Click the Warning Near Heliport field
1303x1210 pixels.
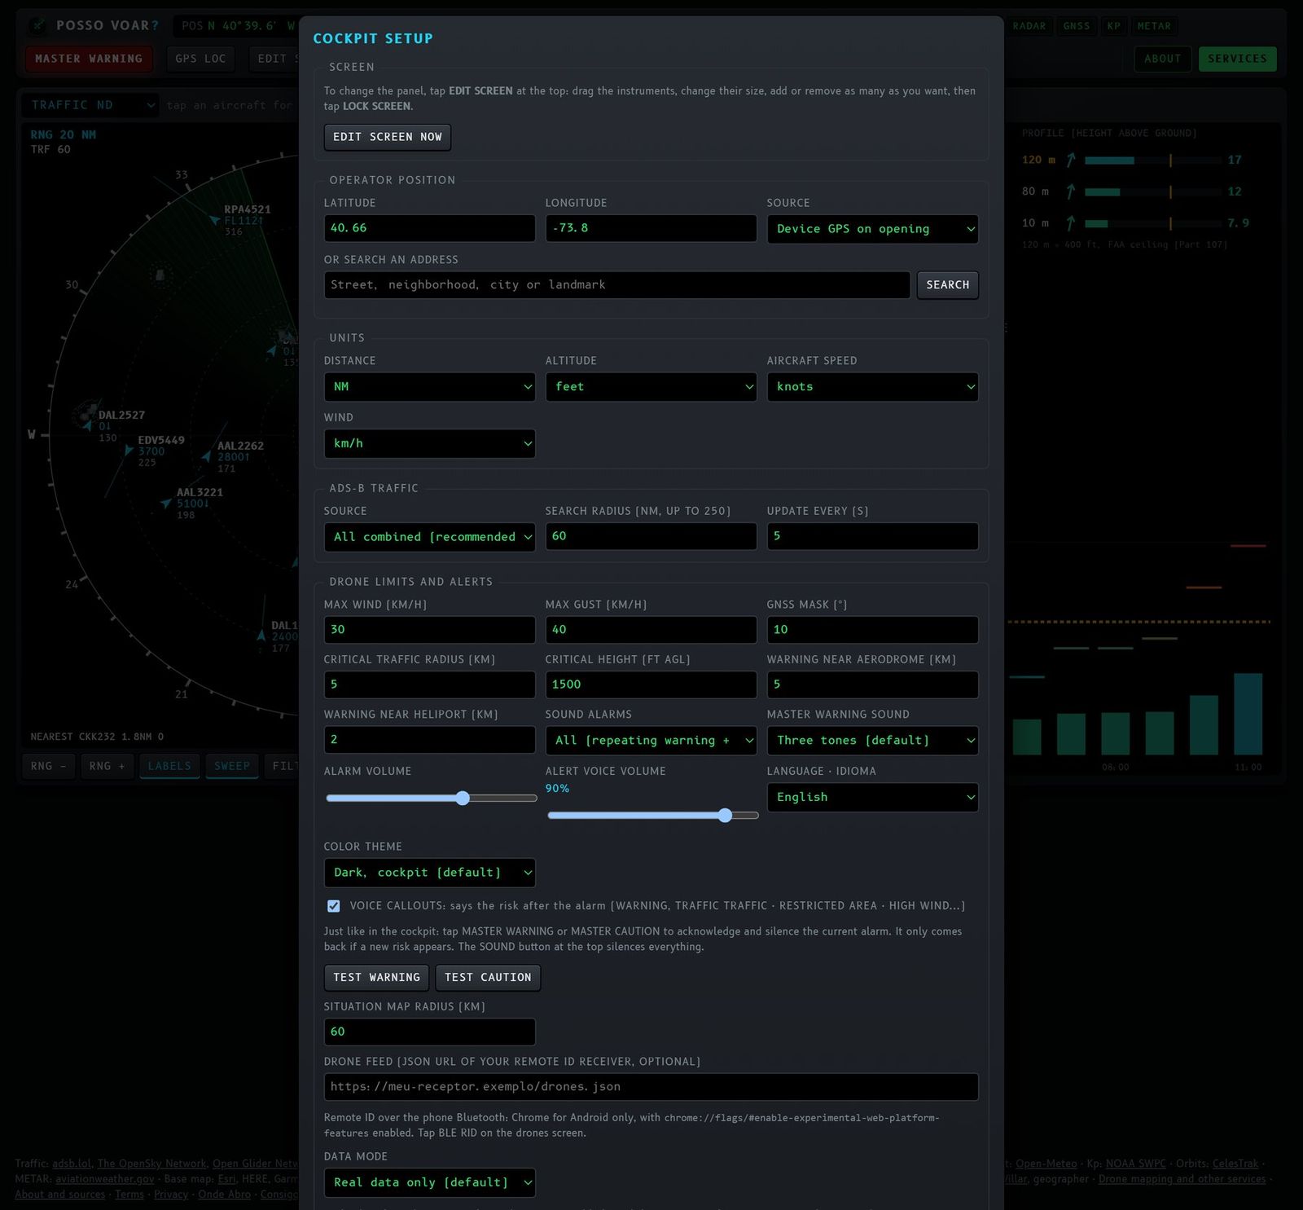[x=429, y=740]
